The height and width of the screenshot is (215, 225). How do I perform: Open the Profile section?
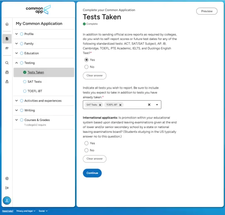tap(29, 34)
